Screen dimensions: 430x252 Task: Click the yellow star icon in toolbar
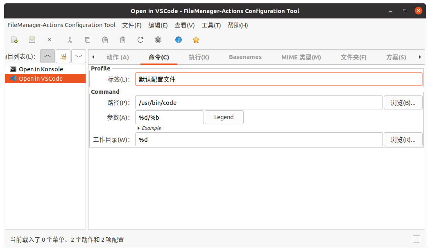pos(196,40)
